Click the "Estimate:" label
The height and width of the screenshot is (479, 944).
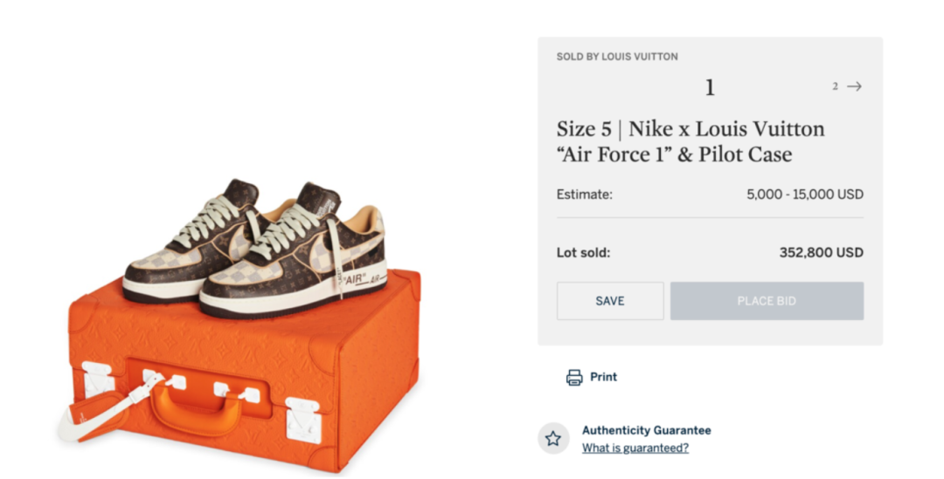[585, 195]
